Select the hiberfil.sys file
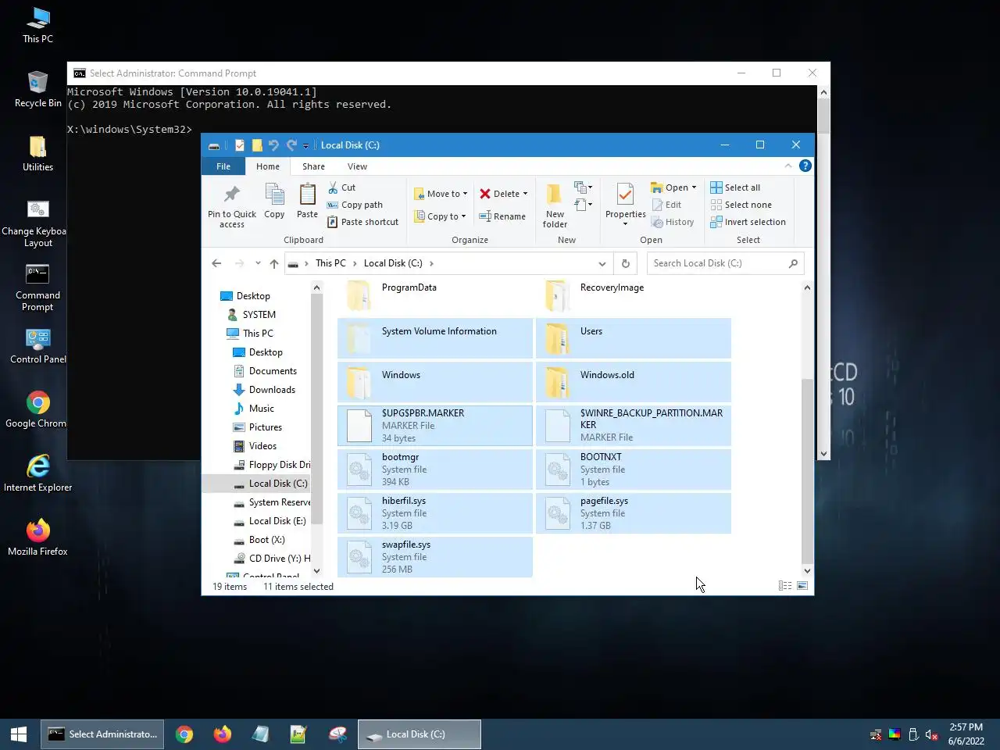 pos(435,512)
